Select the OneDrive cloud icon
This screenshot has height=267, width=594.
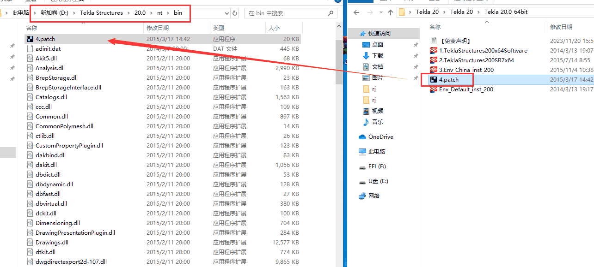tap(362, 137)
